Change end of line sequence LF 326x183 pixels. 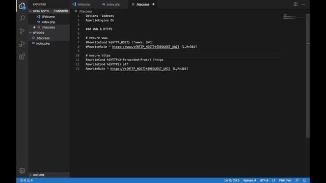[x=274, y=180]
